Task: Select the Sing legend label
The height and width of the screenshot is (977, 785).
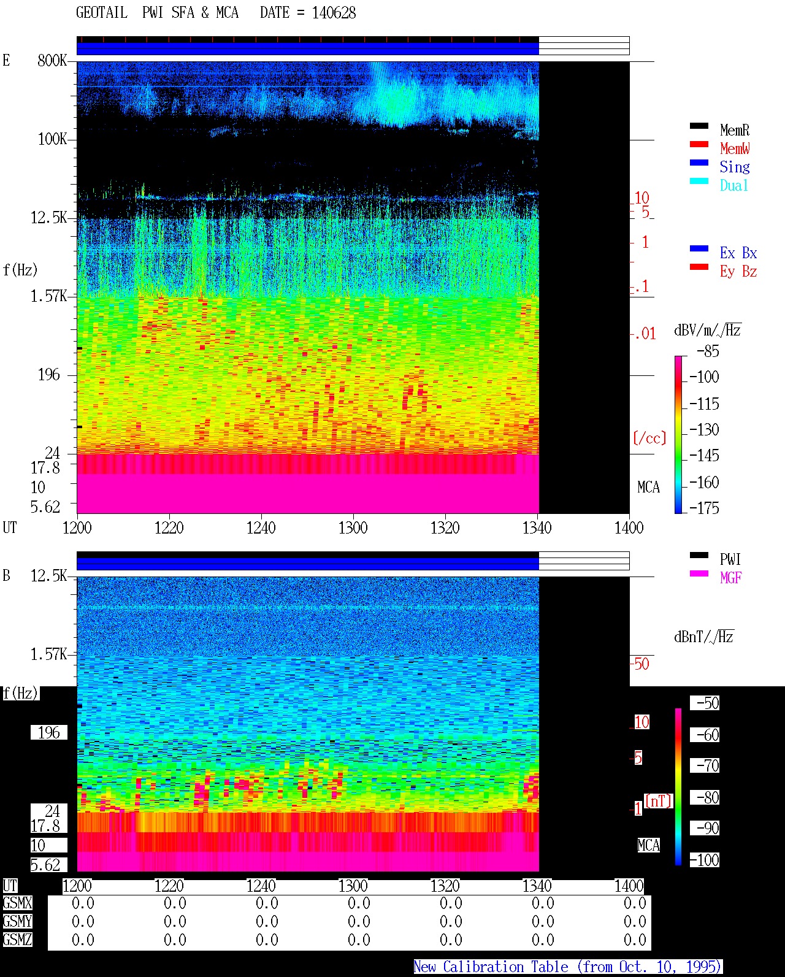Action: click(735, 167)
